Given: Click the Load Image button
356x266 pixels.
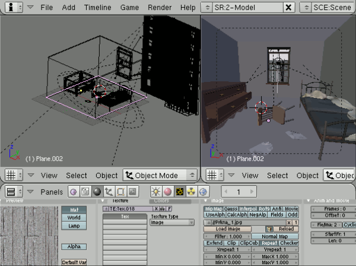Looking at the screenshot, I should click(x=228, y=229).
